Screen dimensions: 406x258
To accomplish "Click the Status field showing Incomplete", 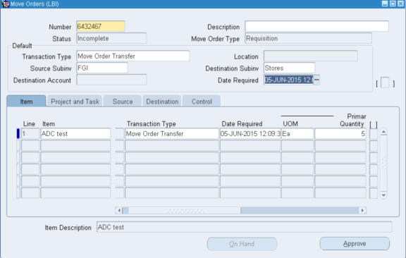I will pyautogui.click(x=111, y=38).
